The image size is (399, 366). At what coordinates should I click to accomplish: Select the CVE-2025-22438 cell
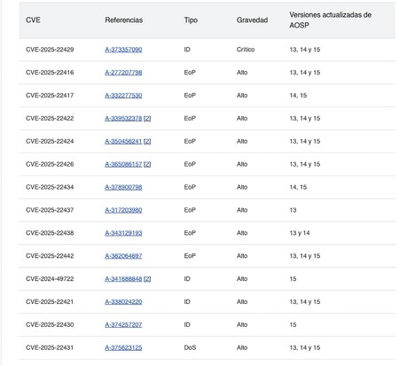50,233
